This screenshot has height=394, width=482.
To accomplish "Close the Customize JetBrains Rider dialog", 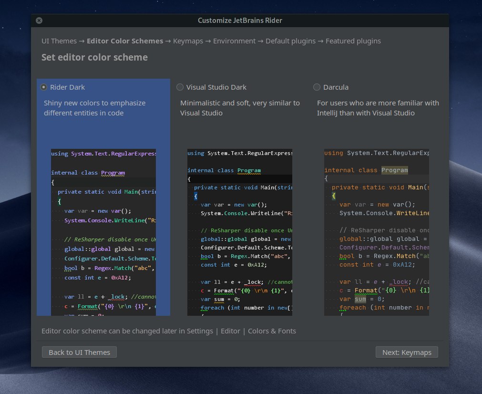I will 39,21.
